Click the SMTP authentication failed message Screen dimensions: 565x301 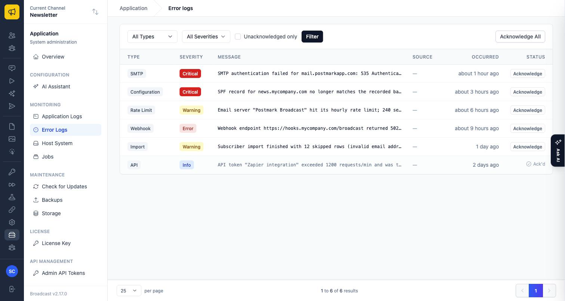(310, 73)
